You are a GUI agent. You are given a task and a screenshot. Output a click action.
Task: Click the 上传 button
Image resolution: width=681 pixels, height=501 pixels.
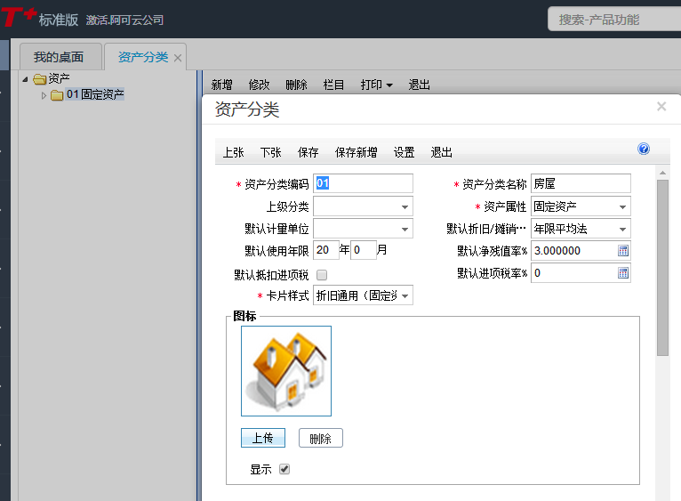[x=262, y=438]
